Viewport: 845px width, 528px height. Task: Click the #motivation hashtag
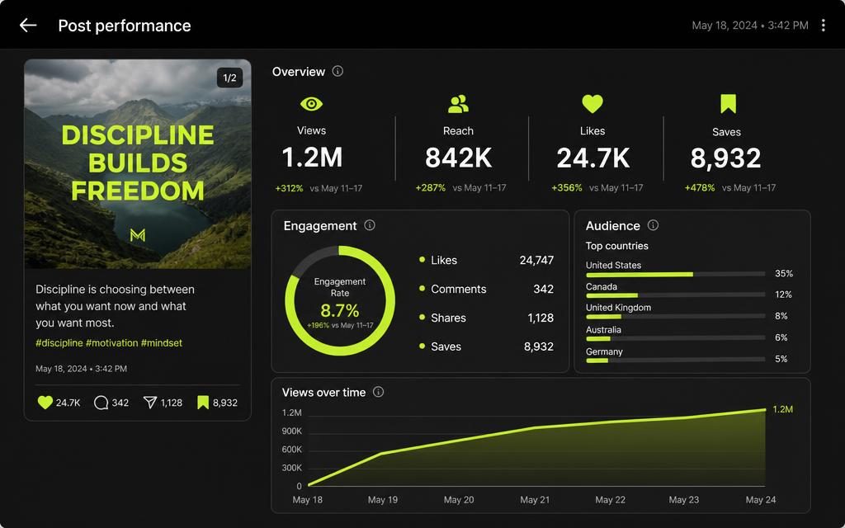(111, 342)
